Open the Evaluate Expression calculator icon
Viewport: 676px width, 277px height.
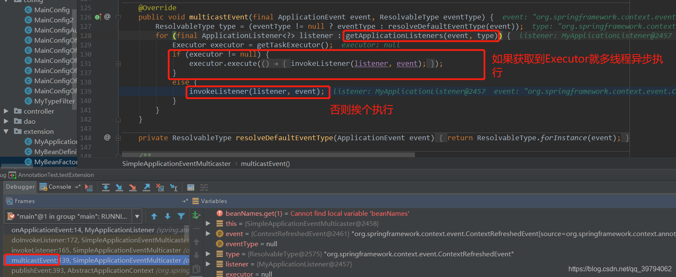click(x=190, y=187)
